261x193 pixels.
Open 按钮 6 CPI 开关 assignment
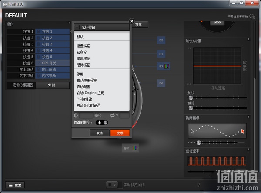pyautogui.click(x=52, y=63)
